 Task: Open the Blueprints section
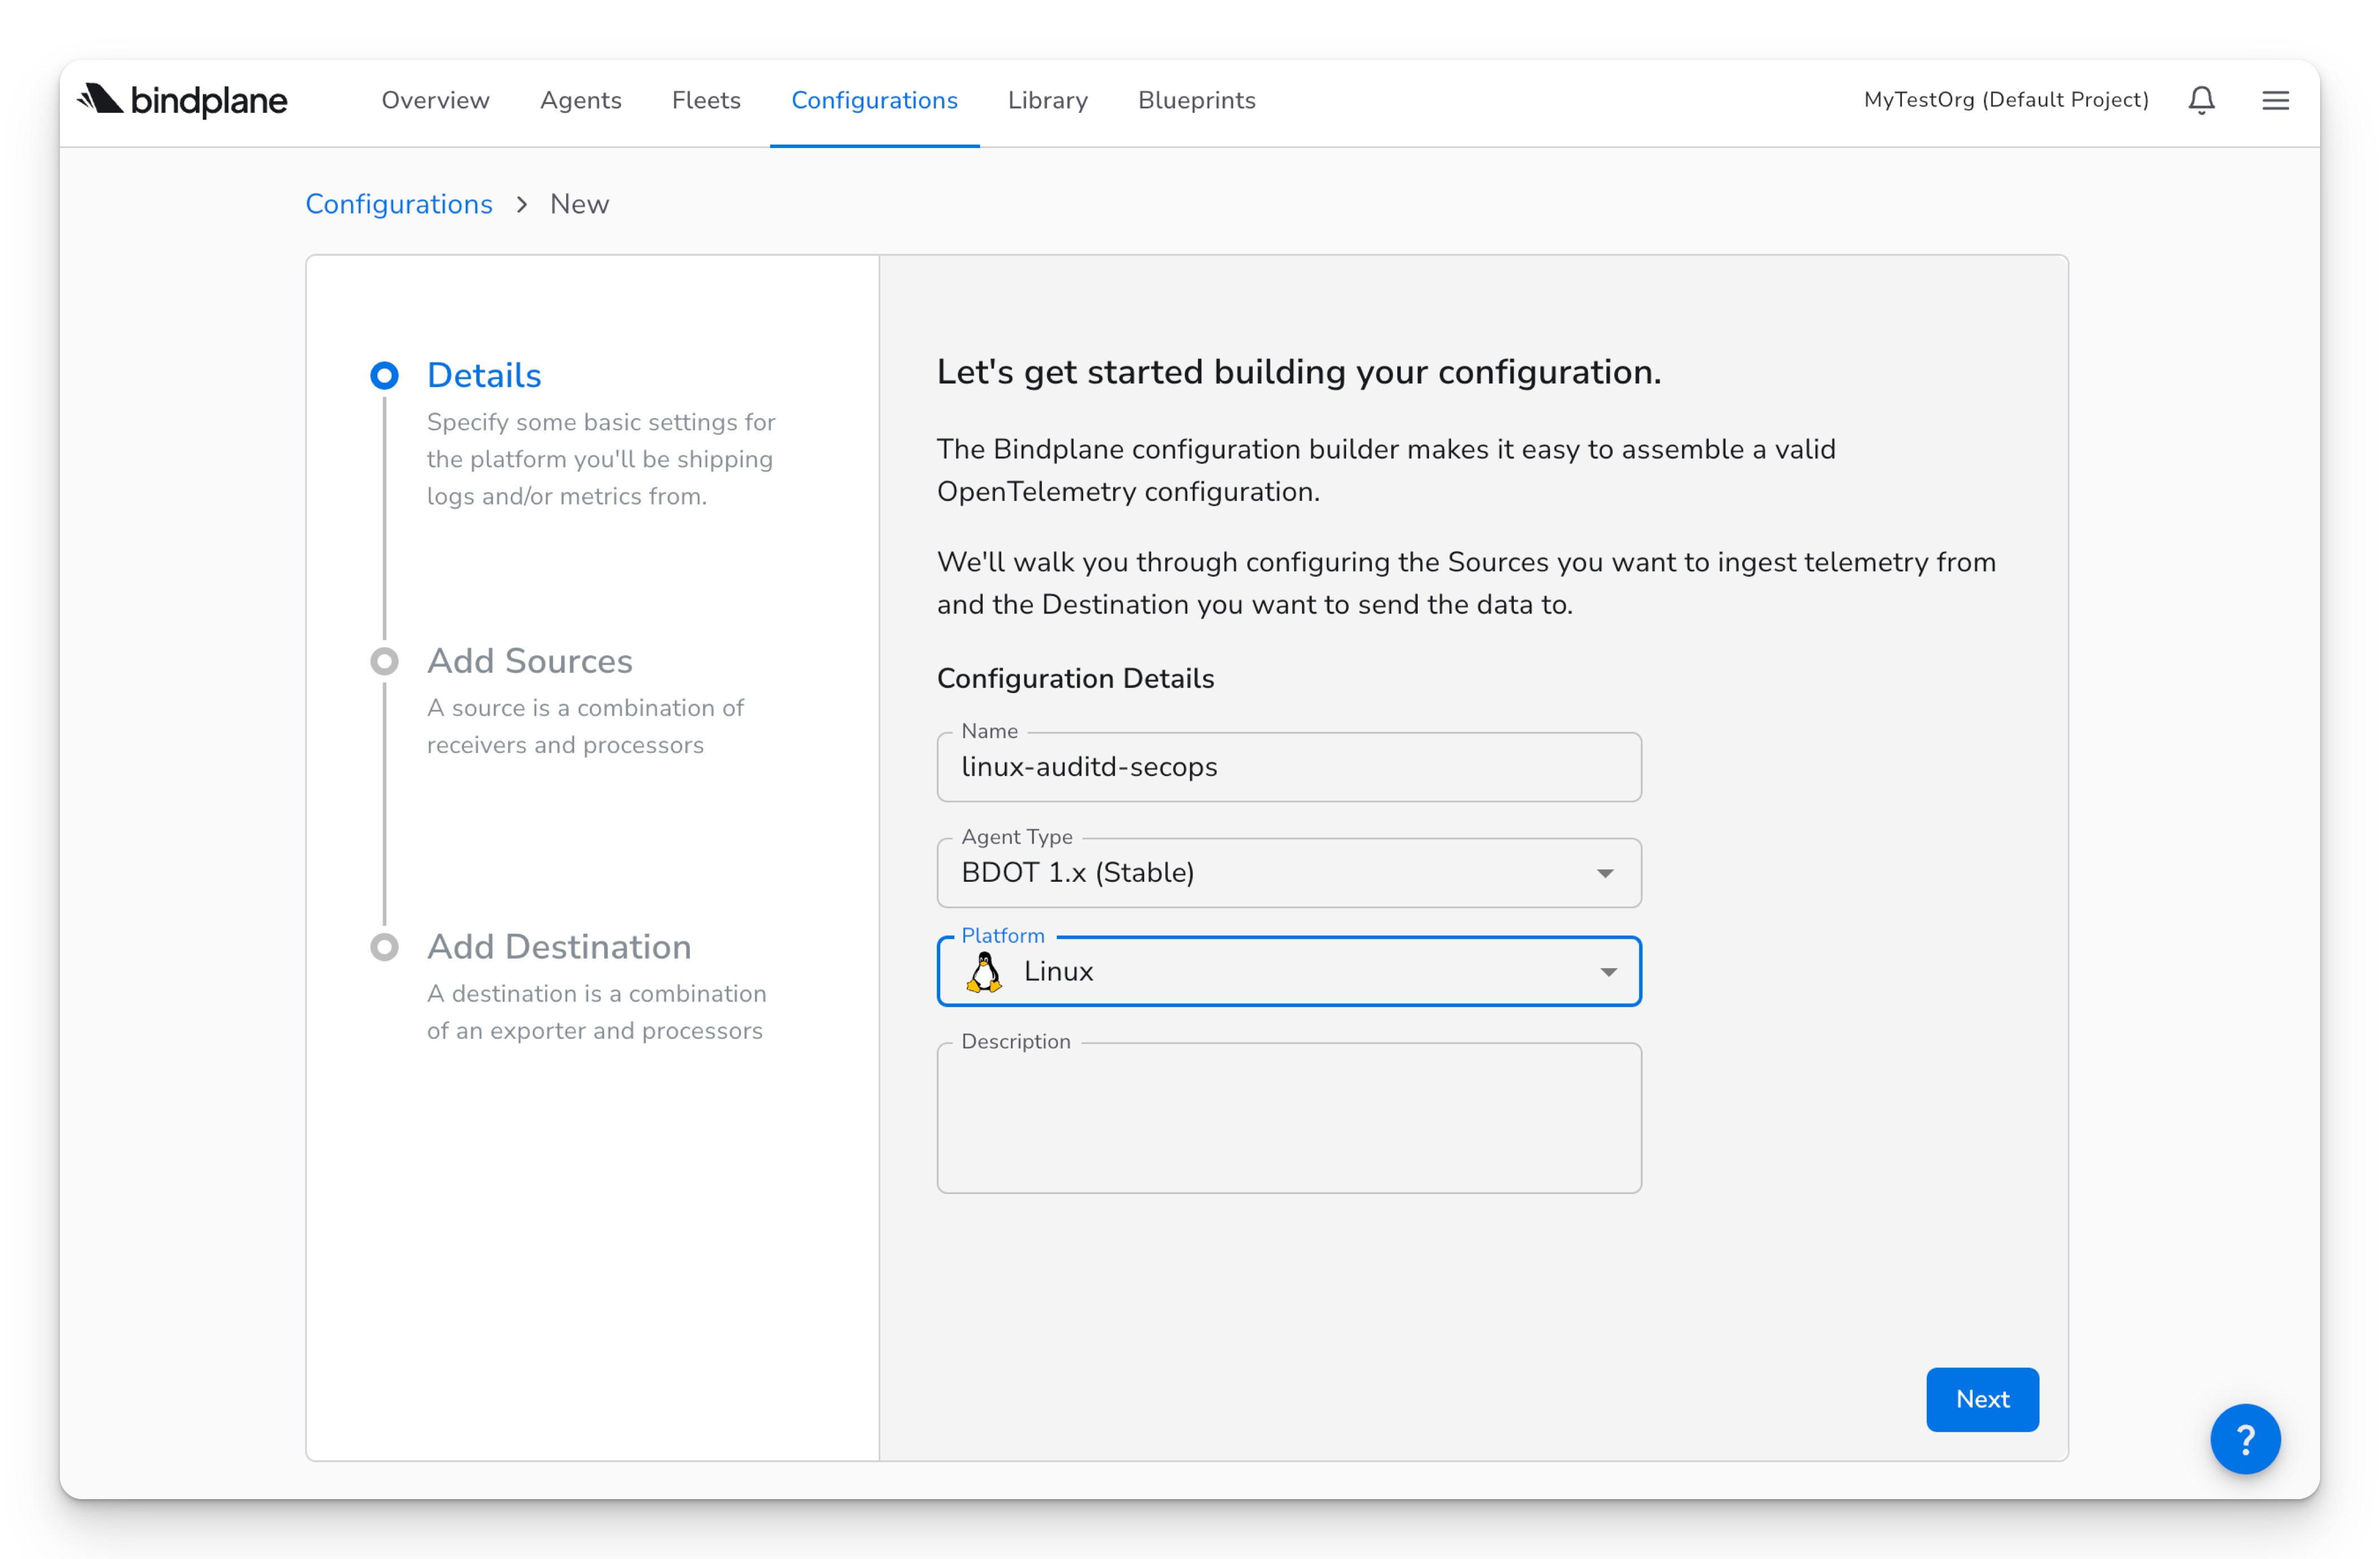[x=1196, y=100]
